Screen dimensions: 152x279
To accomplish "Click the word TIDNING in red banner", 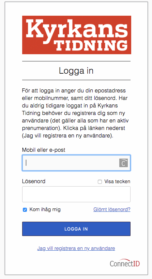I will [x=91, y=45].
